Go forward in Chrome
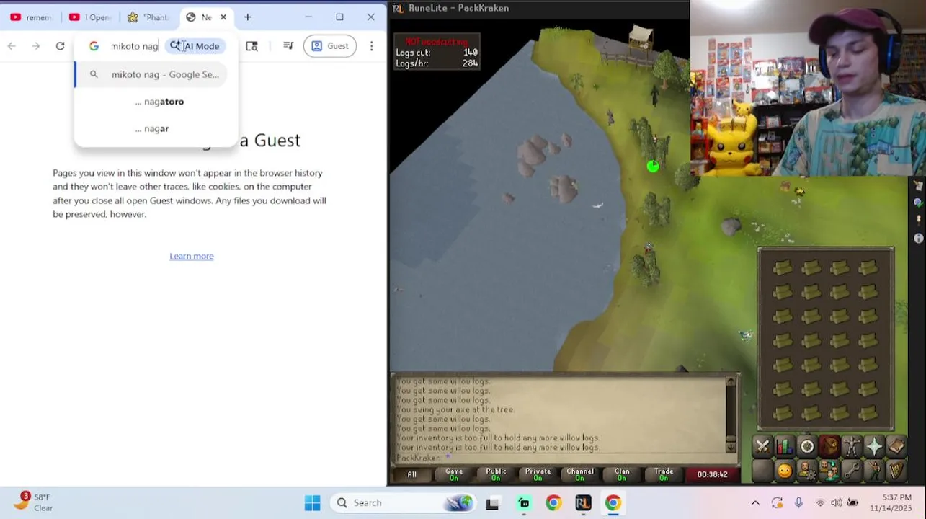 (x=35, y=46)
